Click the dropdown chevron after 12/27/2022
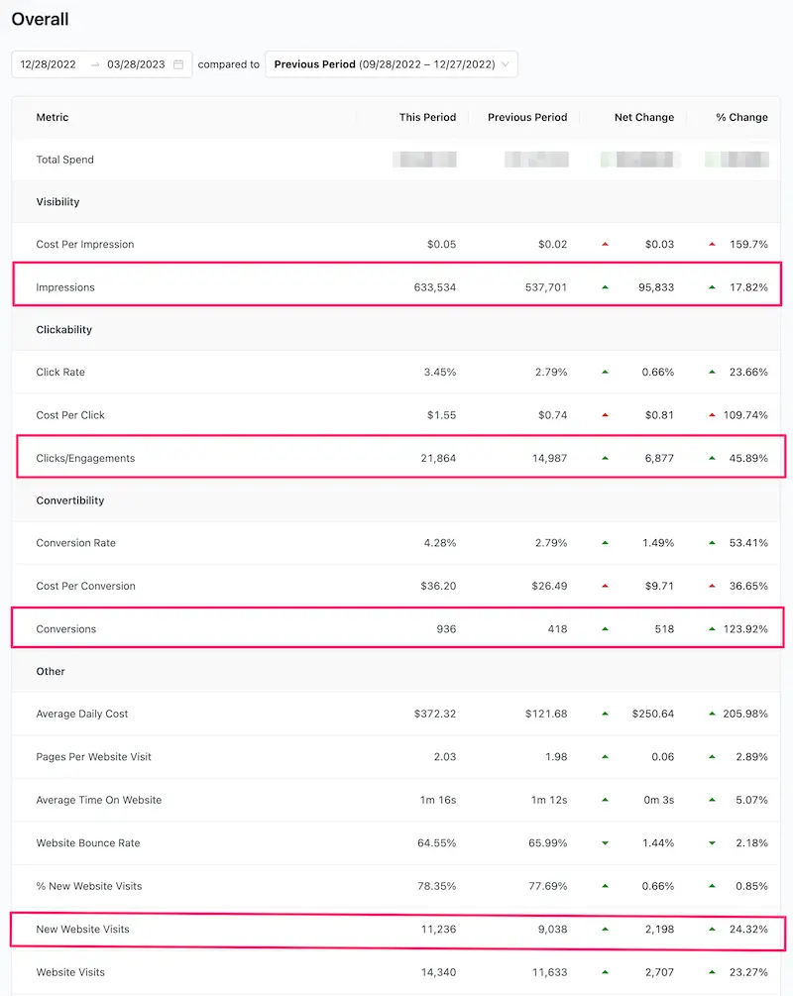This screenshot has width=793, height=996. 506,64
